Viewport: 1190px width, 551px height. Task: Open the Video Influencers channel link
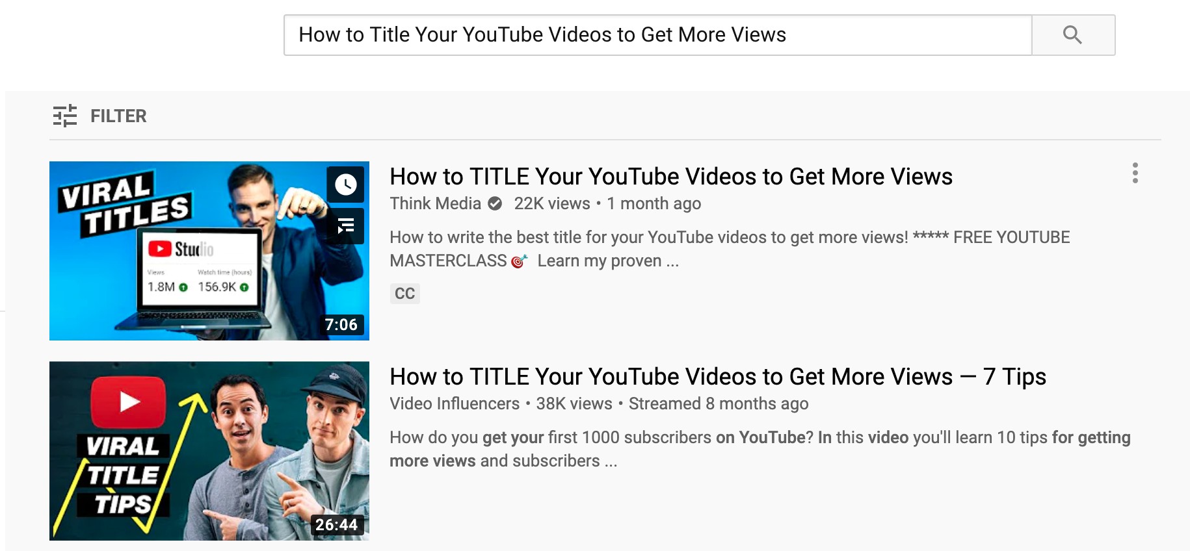point(455,404)
